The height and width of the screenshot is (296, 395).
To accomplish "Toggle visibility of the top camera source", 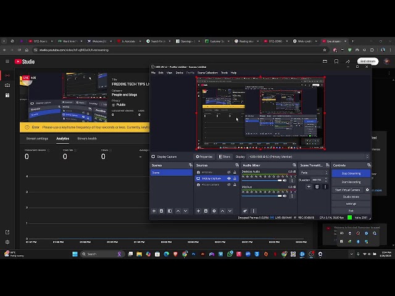I will click(229, 173).
